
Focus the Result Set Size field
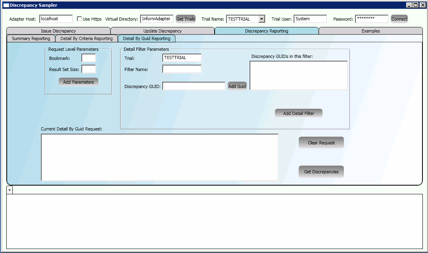pos(89,69)
